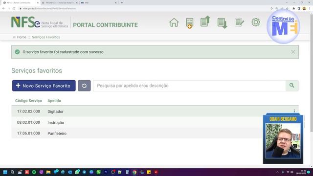The image size is (313, 176).
Task: Click the Apelido column header
Action: pos(54,101)
